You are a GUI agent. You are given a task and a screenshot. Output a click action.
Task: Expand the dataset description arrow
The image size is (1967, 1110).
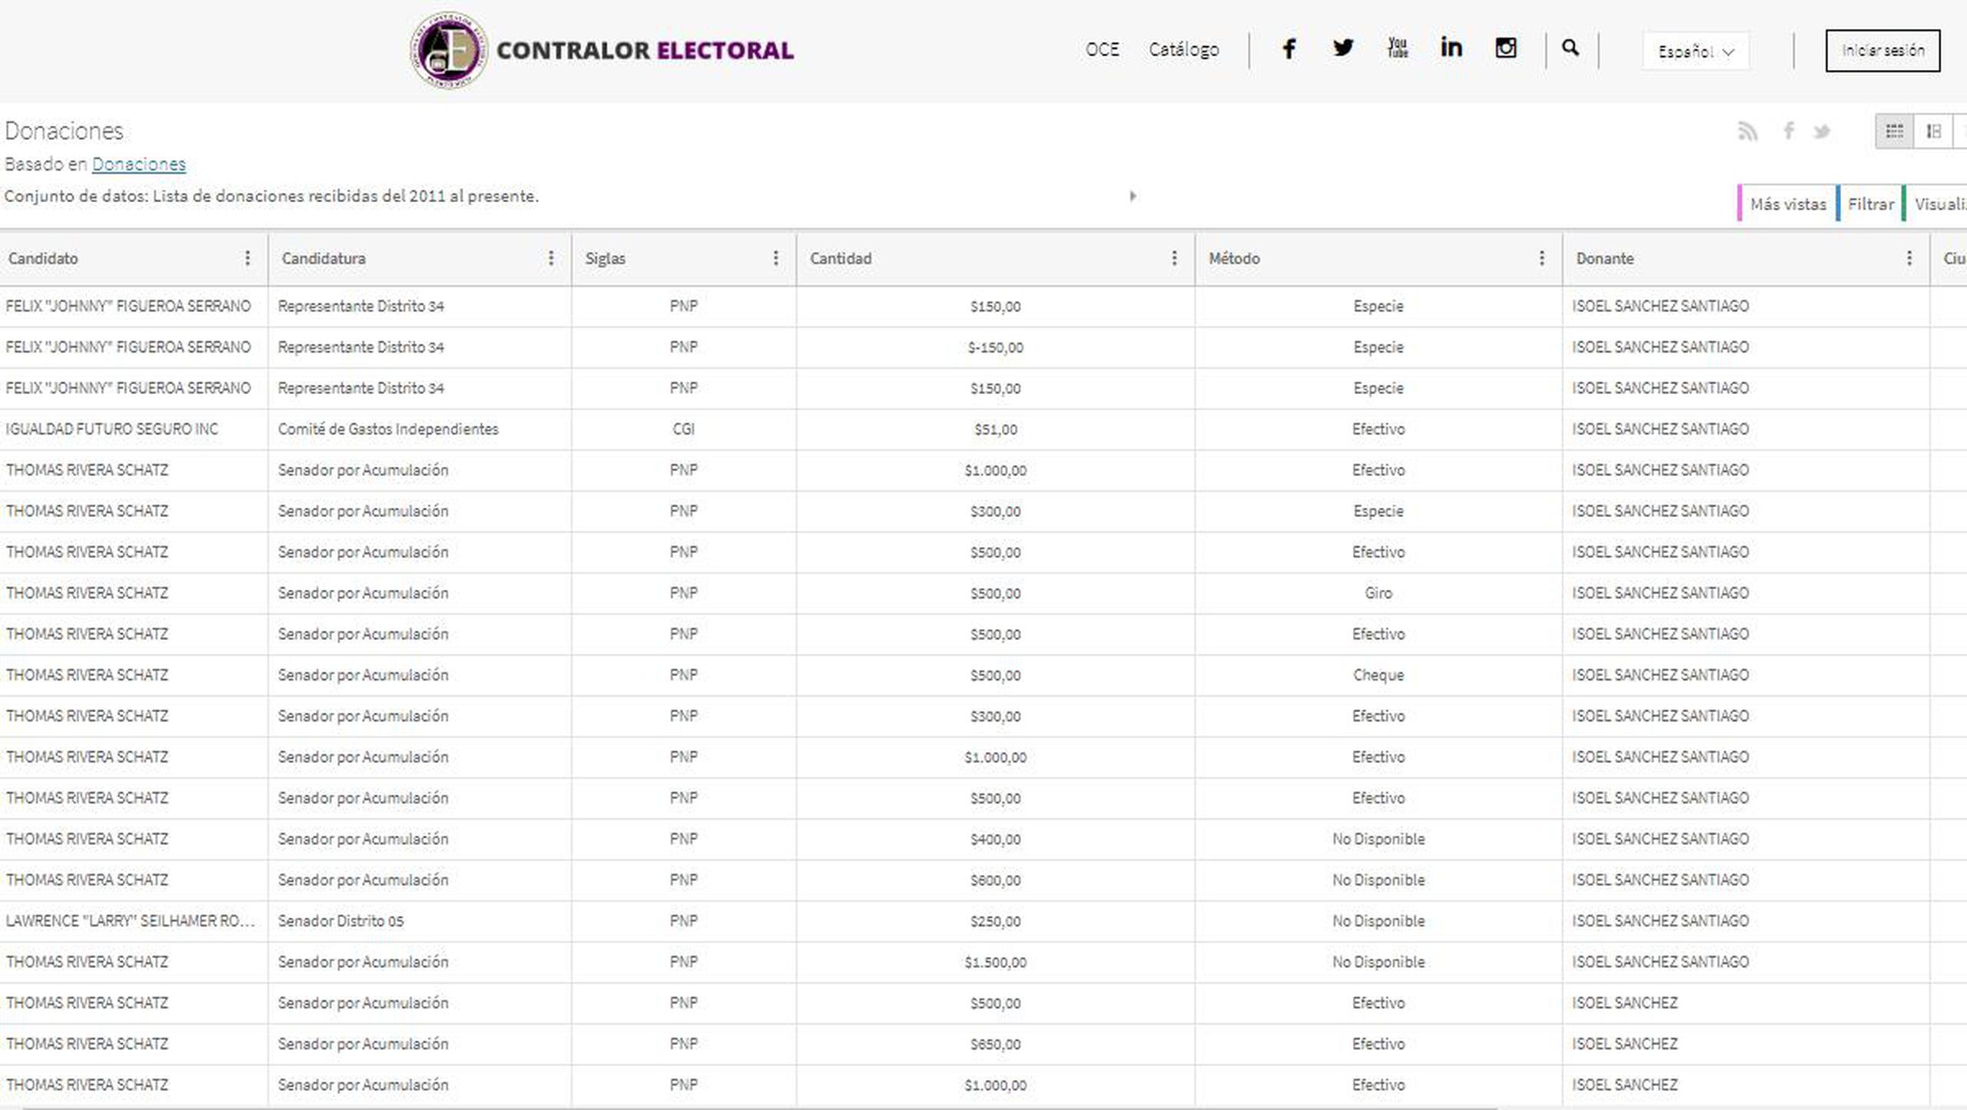(x=1133, y=196)
